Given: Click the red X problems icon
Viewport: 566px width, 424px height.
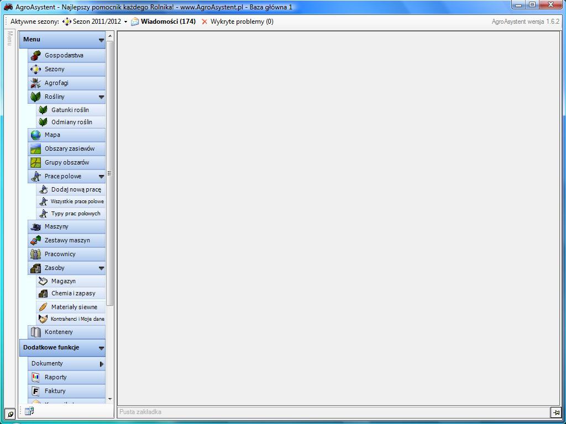Looking at the screenshot, I should (205, 22).
